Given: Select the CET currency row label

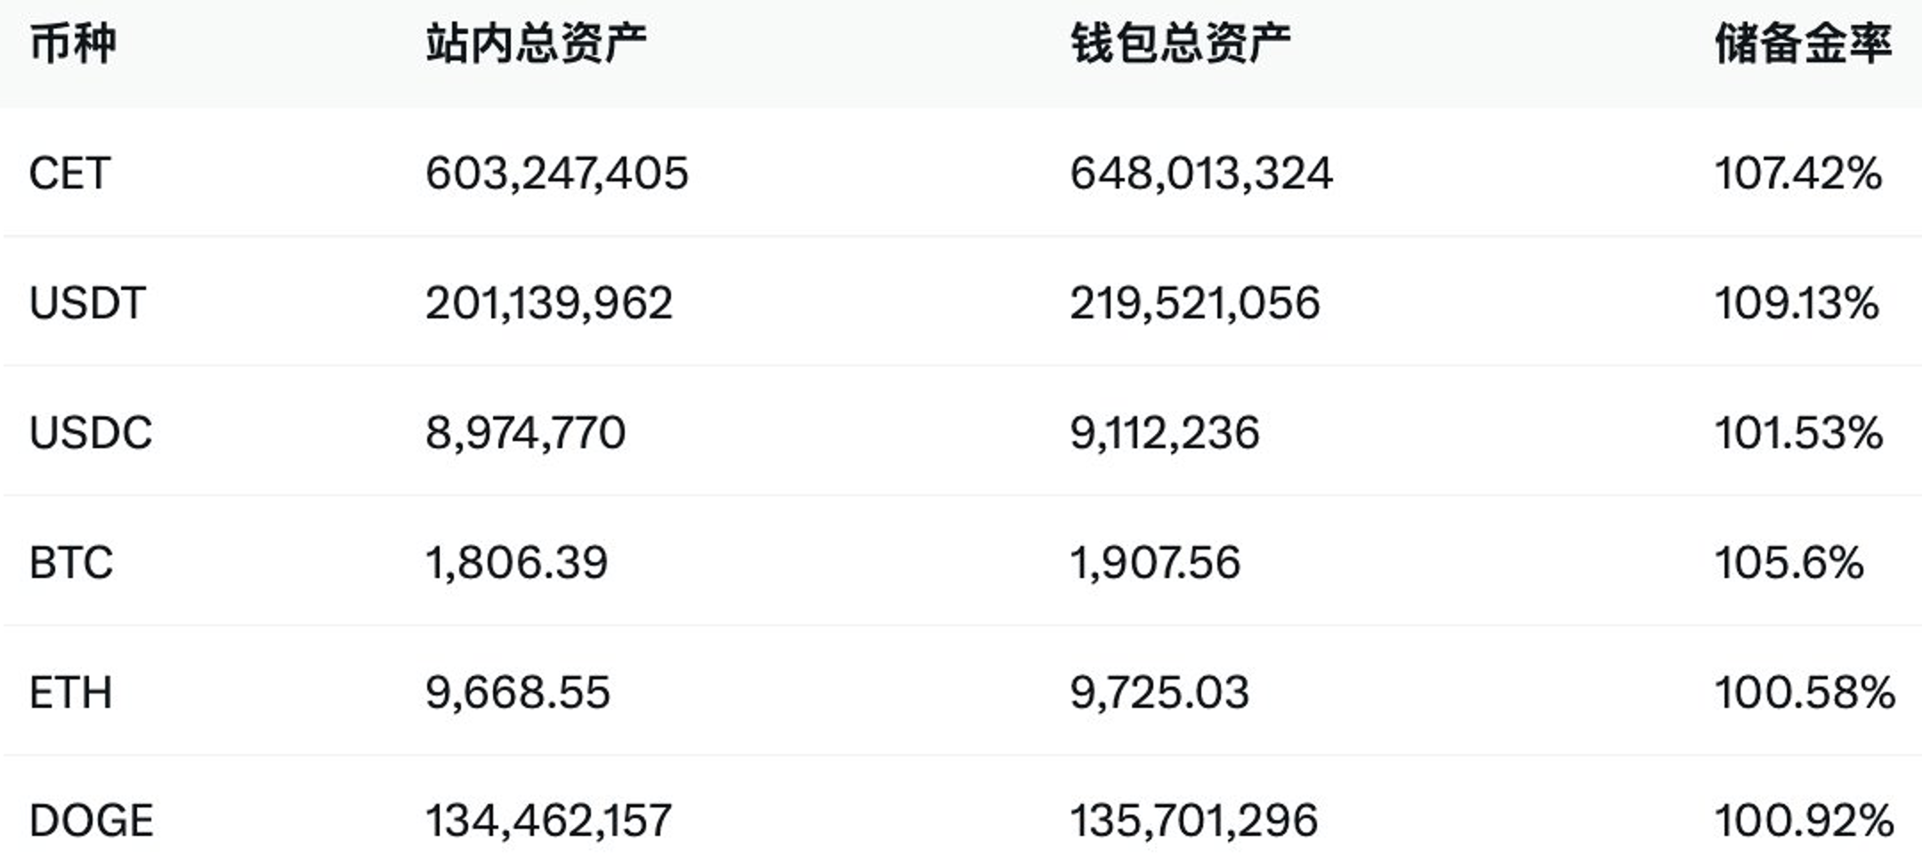Looking at the screenshot, I should pyautogui.click(x=70, y=173).
